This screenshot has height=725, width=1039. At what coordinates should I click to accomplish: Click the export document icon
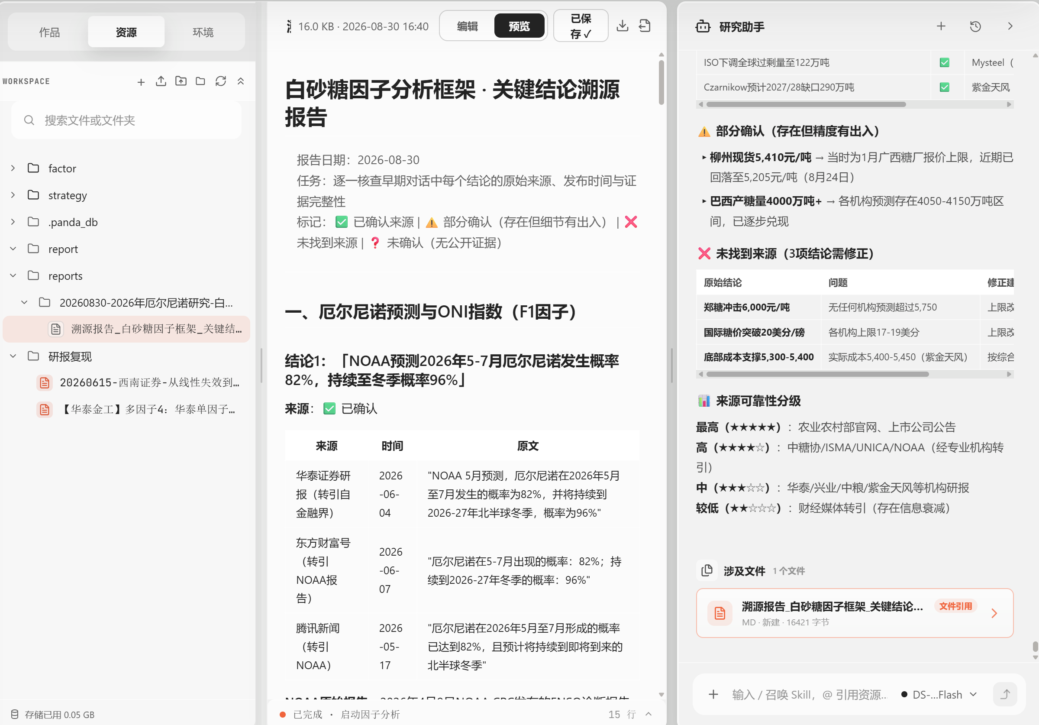tap(645, 26)
